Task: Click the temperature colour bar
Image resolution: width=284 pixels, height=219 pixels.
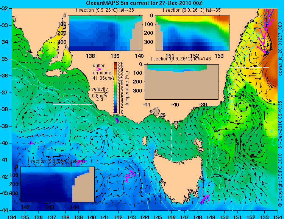Action: tap(115, 88)
